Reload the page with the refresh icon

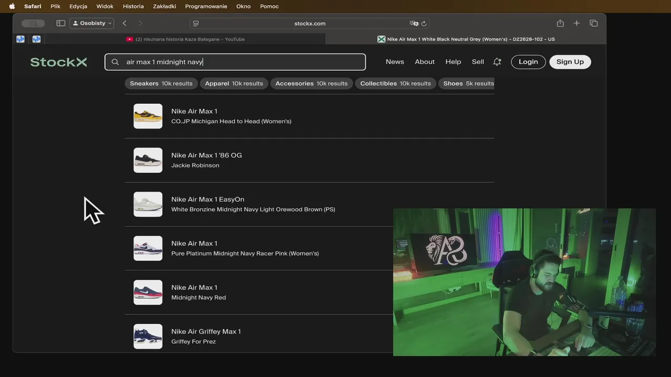(424, 23)
